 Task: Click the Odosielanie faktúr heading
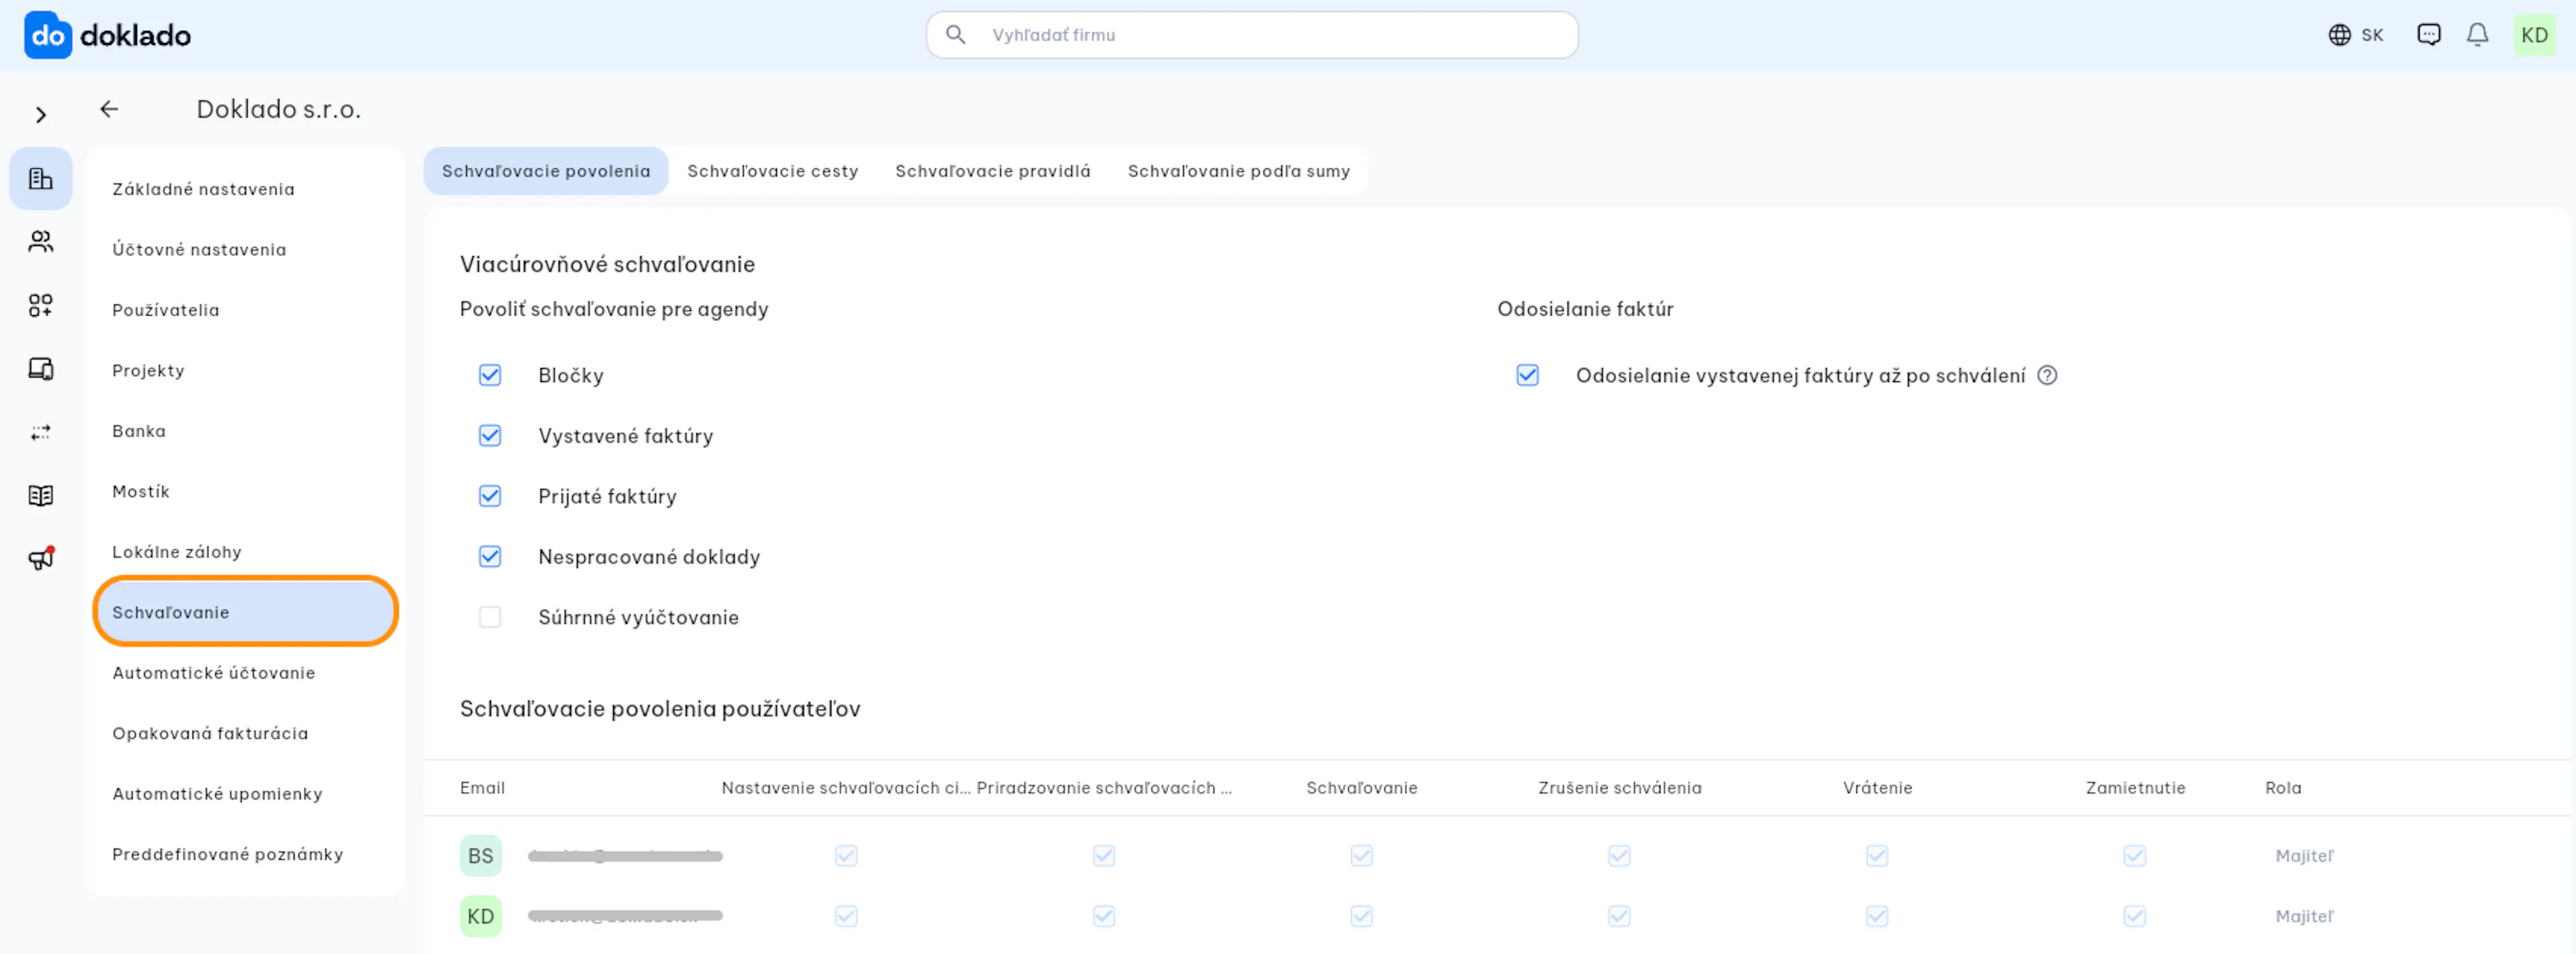(1585, 310)
